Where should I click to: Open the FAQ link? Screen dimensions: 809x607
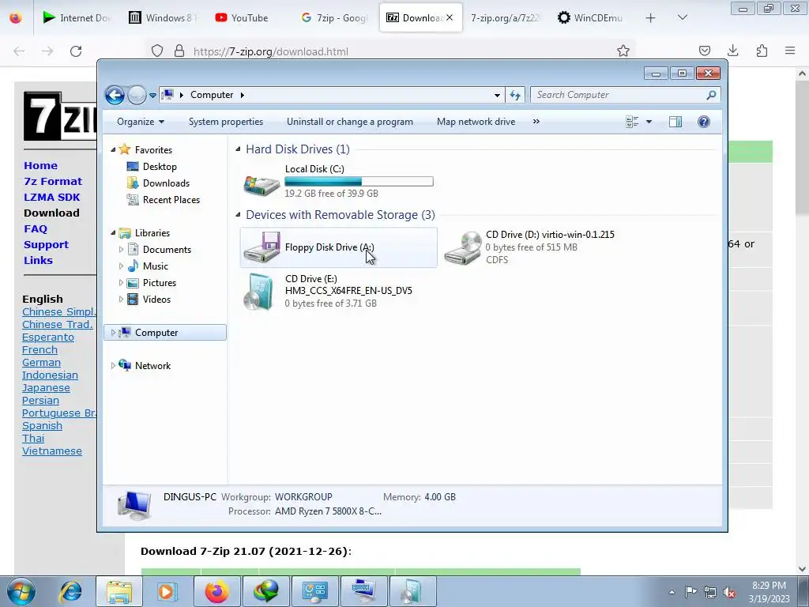[x=36, y=228]
